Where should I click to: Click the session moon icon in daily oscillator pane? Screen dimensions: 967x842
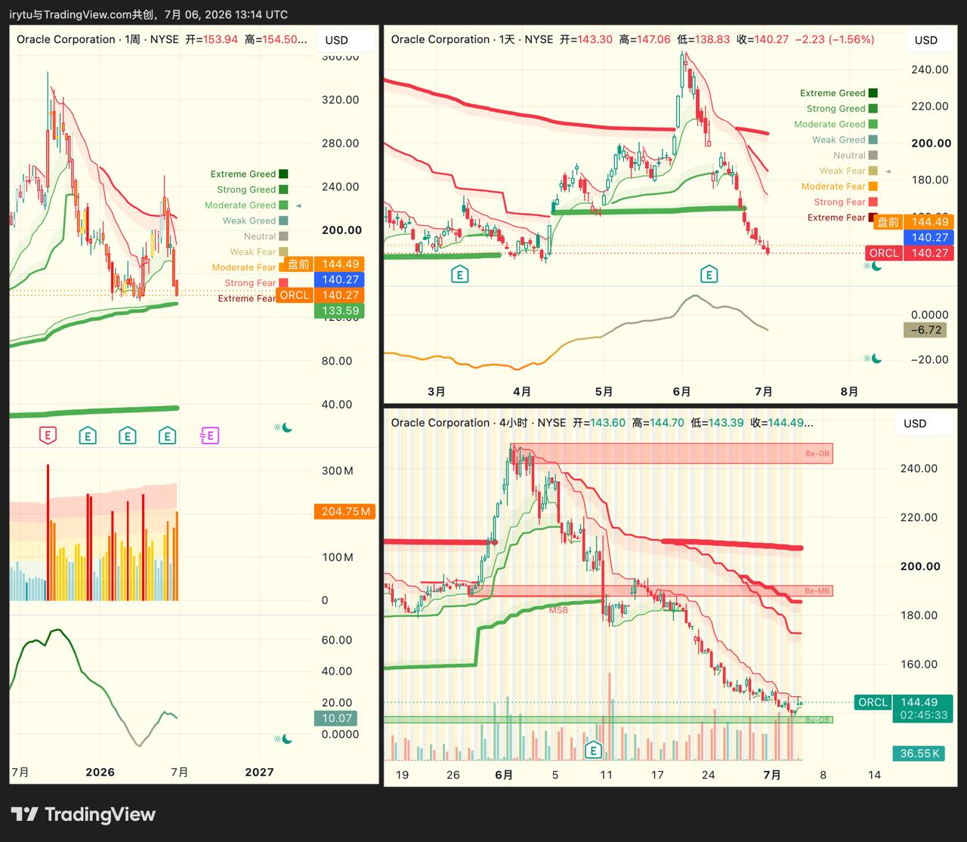tap(873, 359)
